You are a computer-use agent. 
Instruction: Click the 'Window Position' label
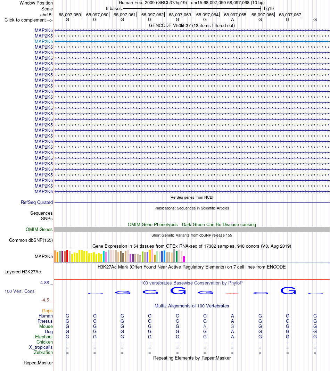pos(36,3)
